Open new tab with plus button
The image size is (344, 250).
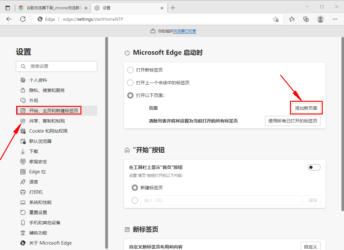click(173, 8)
